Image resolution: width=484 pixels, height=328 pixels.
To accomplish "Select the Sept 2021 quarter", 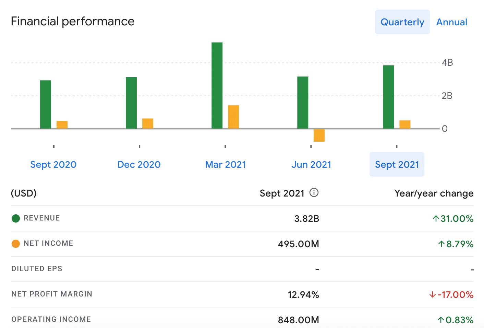I will tap(397, 164).
